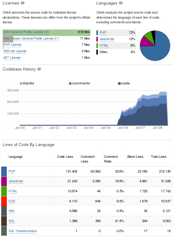Open GNU General Public License 2.0 link
173x238 pixels.
point(26,32)
